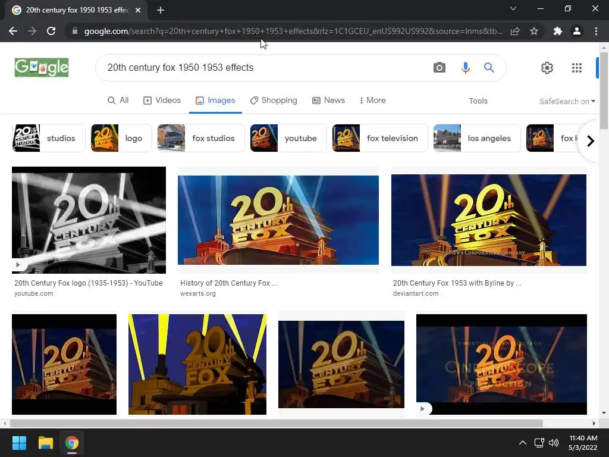The image size is (609, 457).
Task: Open the deviantart 1953 Byline thumbnail
Action: click(489, 220)
